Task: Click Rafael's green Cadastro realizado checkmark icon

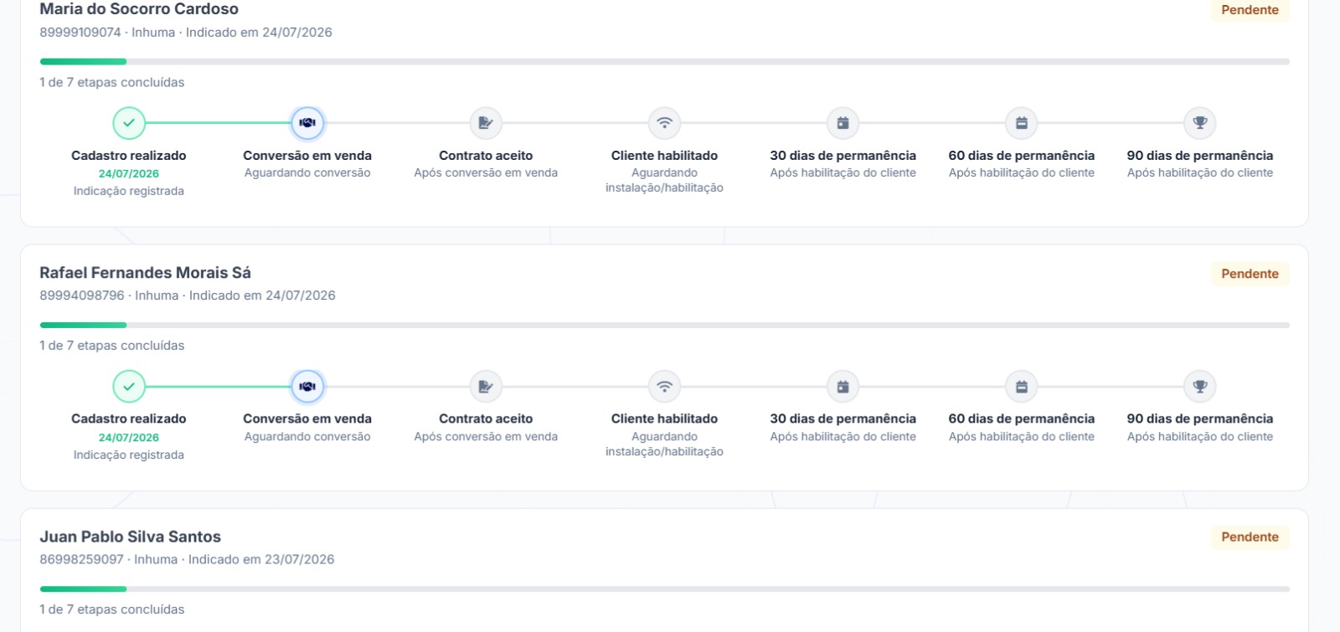Action: (129, 387)
